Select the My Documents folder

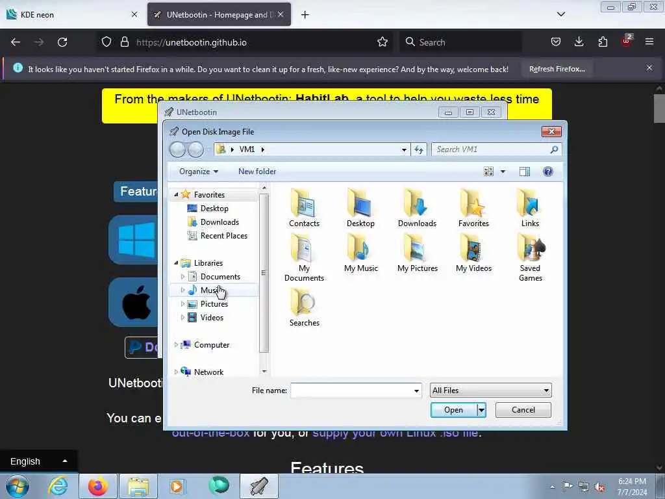(x=304, y=259)
